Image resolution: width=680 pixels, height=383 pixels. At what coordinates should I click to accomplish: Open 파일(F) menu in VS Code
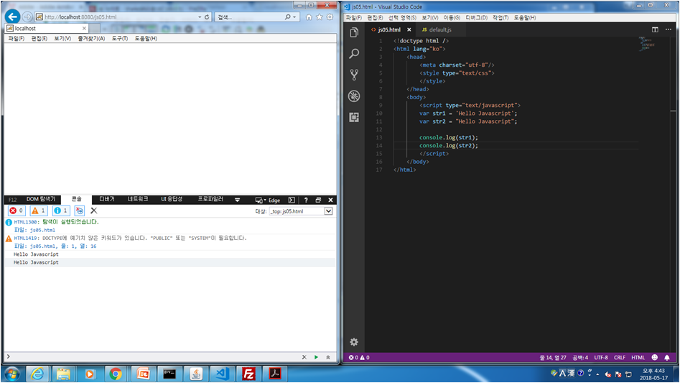click(354, 18)
